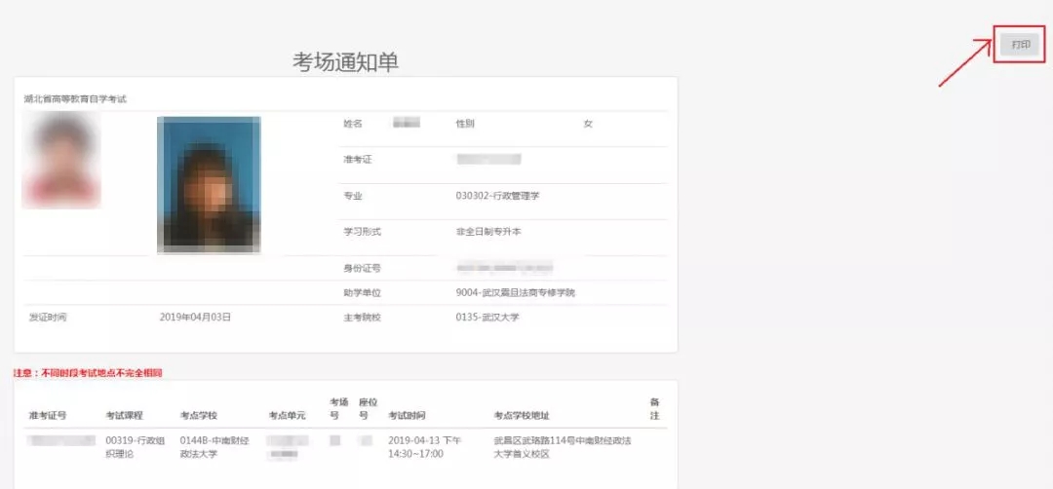Click the 打印 print button

1020,45
